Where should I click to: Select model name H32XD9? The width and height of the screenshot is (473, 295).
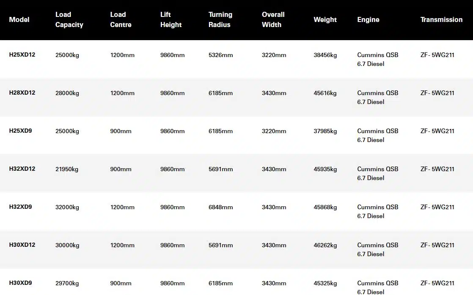coord(20,207)
